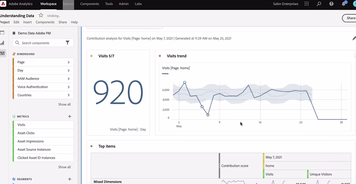Open the Help menu

click(74, 22)
